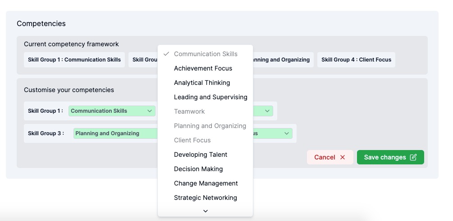Expand the Skill Group 2 dropdown arrow
This screenshot has width=453, height=221.
tap(267, 111)
